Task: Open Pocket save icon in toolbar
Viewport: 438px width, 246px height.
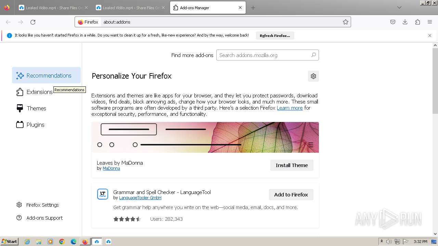Action: [393, 22]
